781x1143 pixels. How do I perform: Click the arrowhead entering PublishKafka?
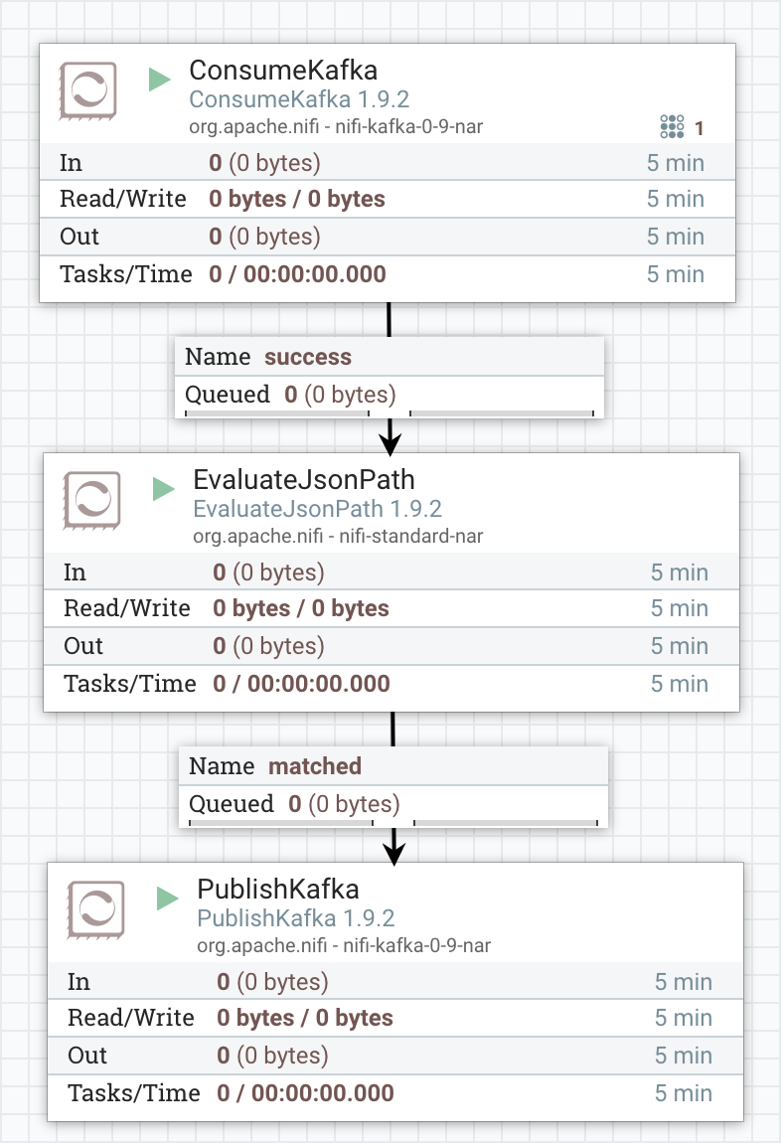coord(394,854)
